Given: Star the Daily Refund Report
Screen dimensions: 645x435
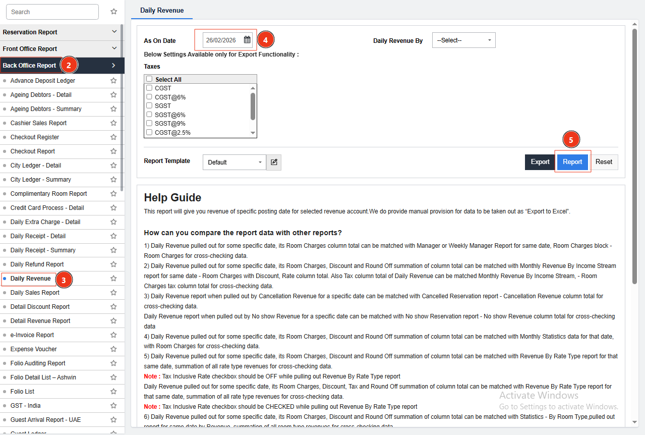Looking at the screenshot, I should 113,264.
